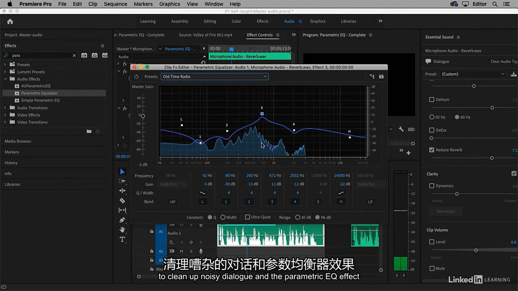
Task: Enable the Ultra-Quiet checkbox
Action: click(247, 217)
